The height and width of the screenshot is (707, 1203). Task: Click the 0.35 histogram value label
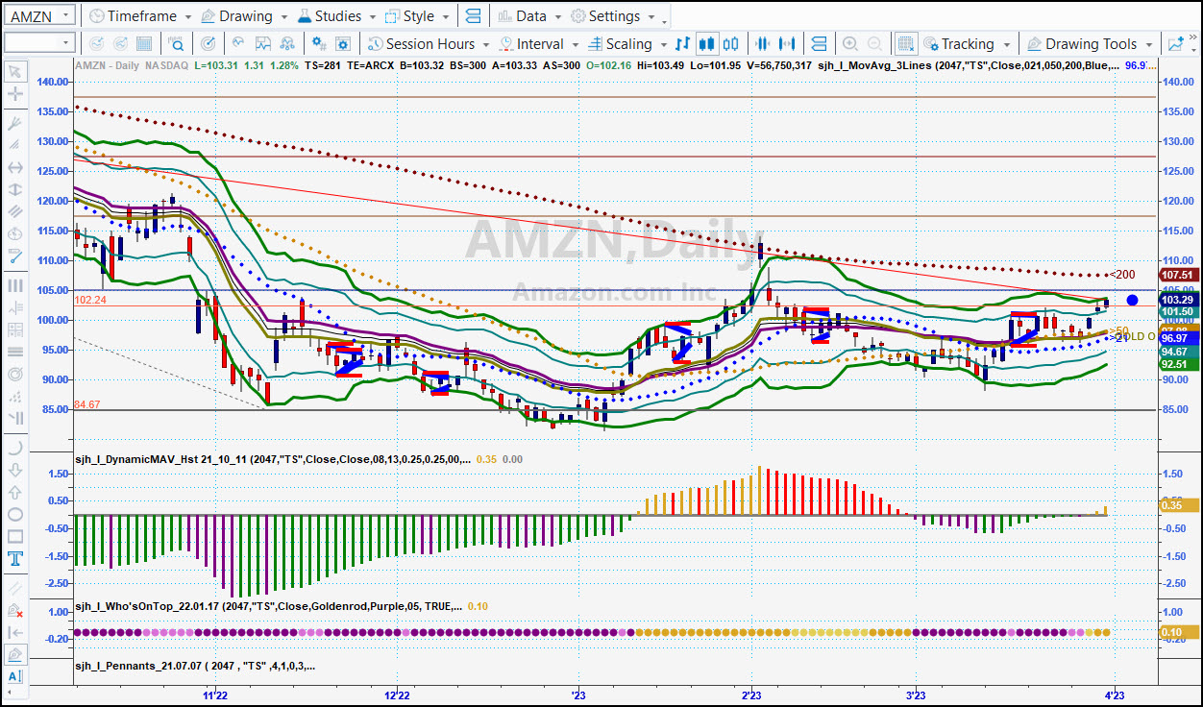coord(1181,505)
